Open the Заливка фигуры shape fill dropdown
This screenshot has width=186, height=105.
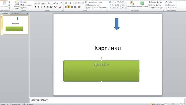pyautogui.click(x=156, y=2)
